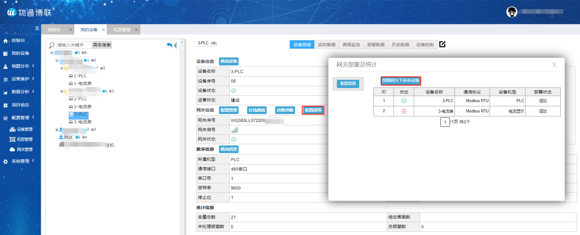Click the red error status icon for 3-电流表
This screenshot has width=580, height=235.
tap(404, 111)
